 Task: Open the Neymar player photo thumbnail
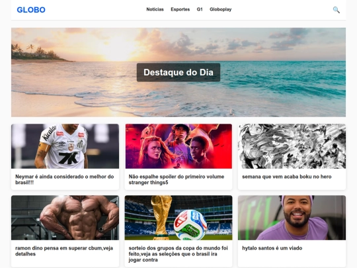point(65,146)
